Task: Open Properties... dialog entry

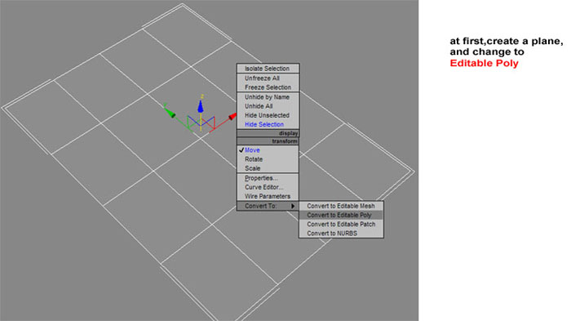Action: (268, 178)
